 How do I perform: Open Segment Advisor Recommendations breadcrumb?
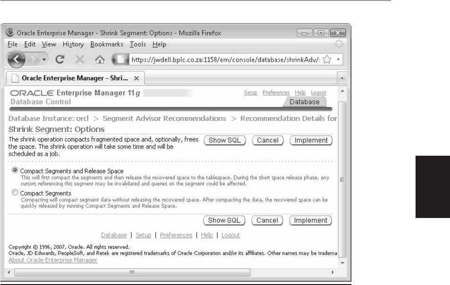pos(165,118)
